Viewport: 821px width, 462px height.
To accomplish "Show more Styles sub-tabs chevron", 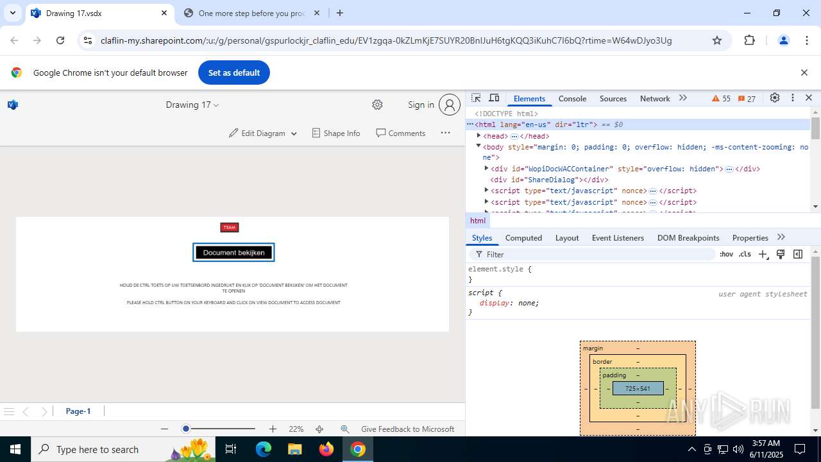I will pyautogui.click(x=781, y=237).
